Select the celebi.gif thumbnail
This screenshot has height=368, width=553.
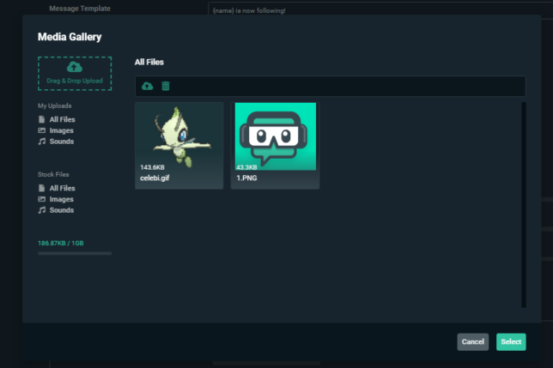coord(179,146)
